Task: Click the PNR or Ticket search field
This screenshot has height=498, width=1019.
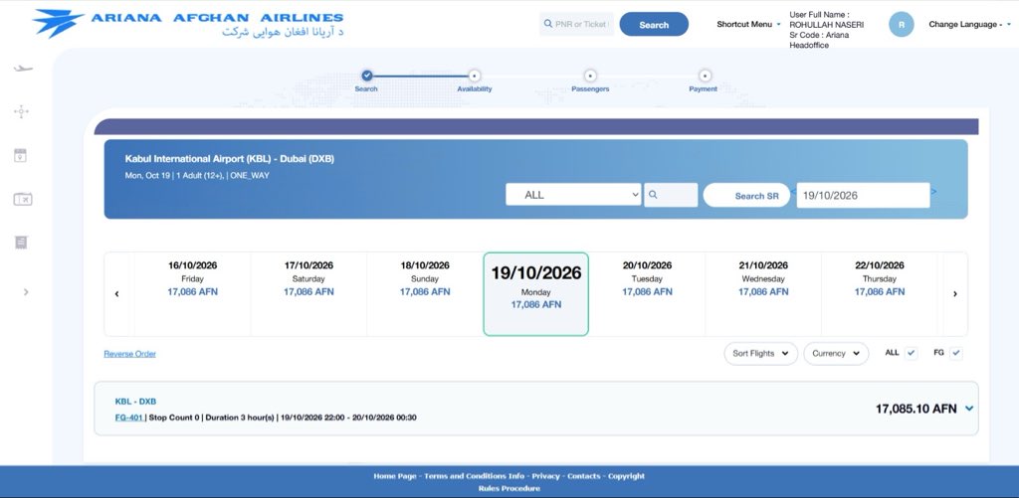Action: coord(576,24)
